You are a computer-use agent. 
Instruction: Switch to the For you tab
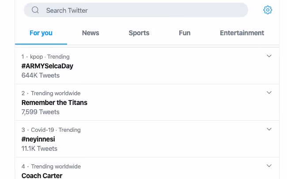(x=41, y=33)
